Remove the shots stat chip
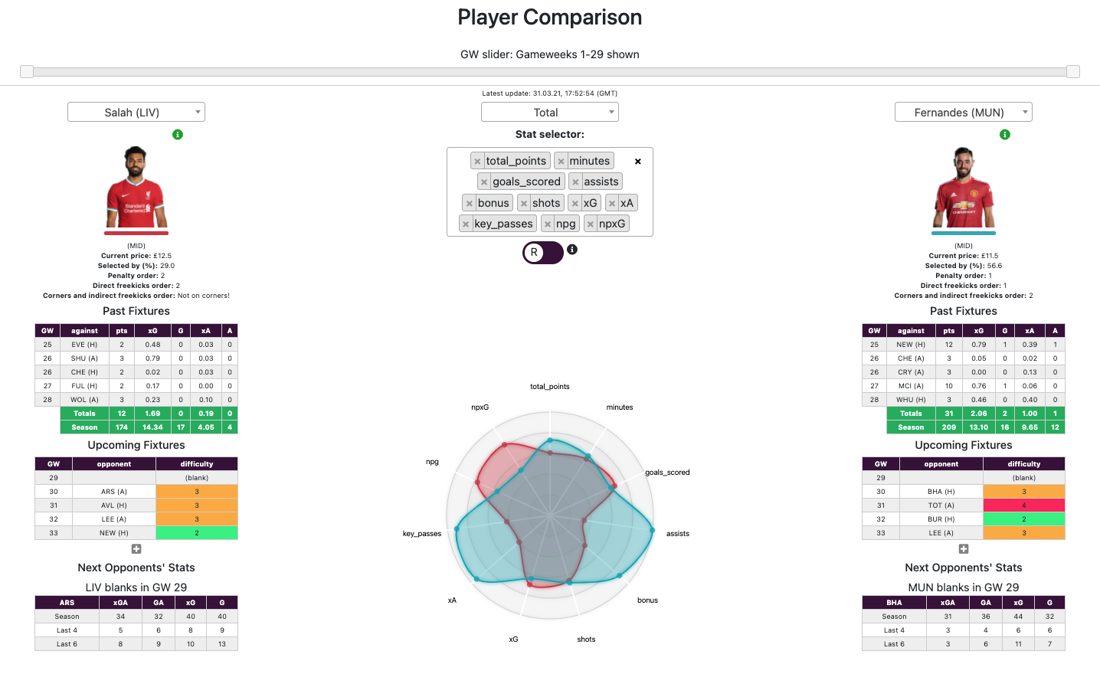The width and height of the screenshot is (1100, 674). pos(525,202)
